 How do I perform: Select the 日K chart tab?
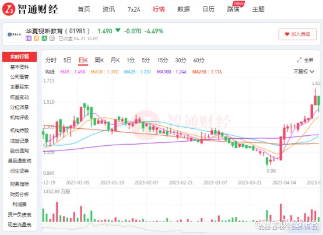(x=83, y=60)
